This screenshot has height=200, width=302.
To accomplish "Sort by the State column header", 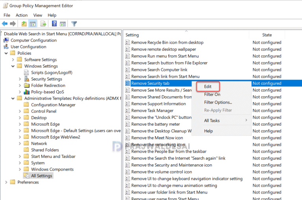I will click(x=267, y=35).
